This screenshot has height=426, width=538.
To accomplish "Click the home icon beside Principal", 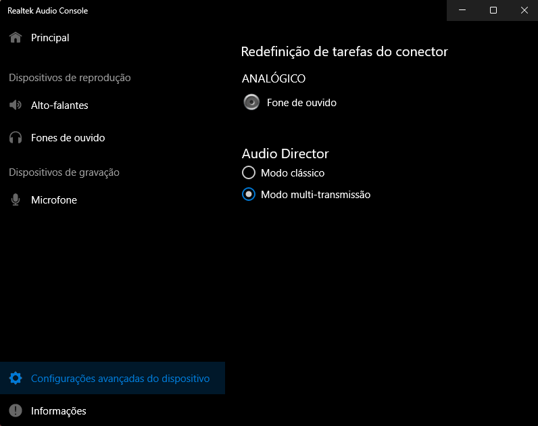I will click(16, 37).
